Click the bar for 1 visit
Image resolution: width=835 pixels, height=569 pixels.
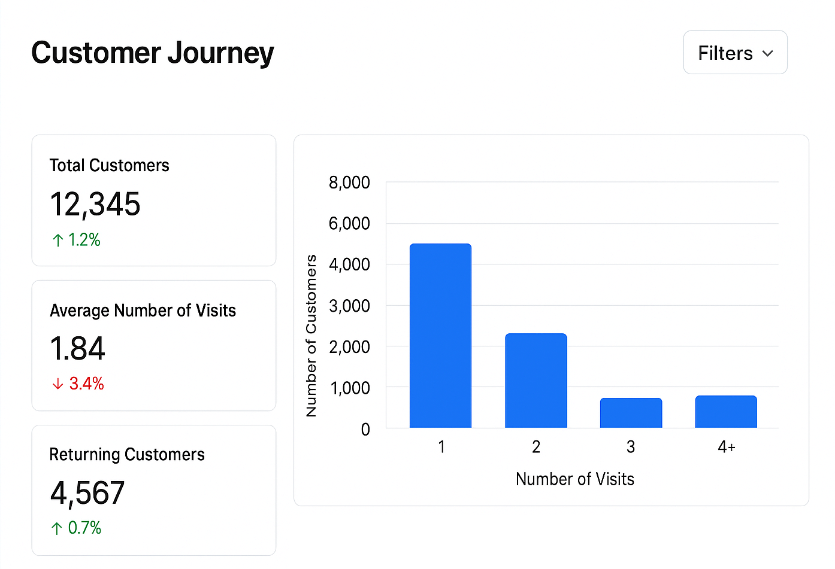click(440, 336)
